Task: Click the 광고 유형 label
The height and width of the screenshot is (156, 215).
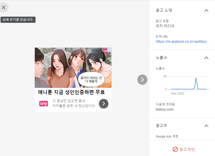Action: [x=162, y=21]
